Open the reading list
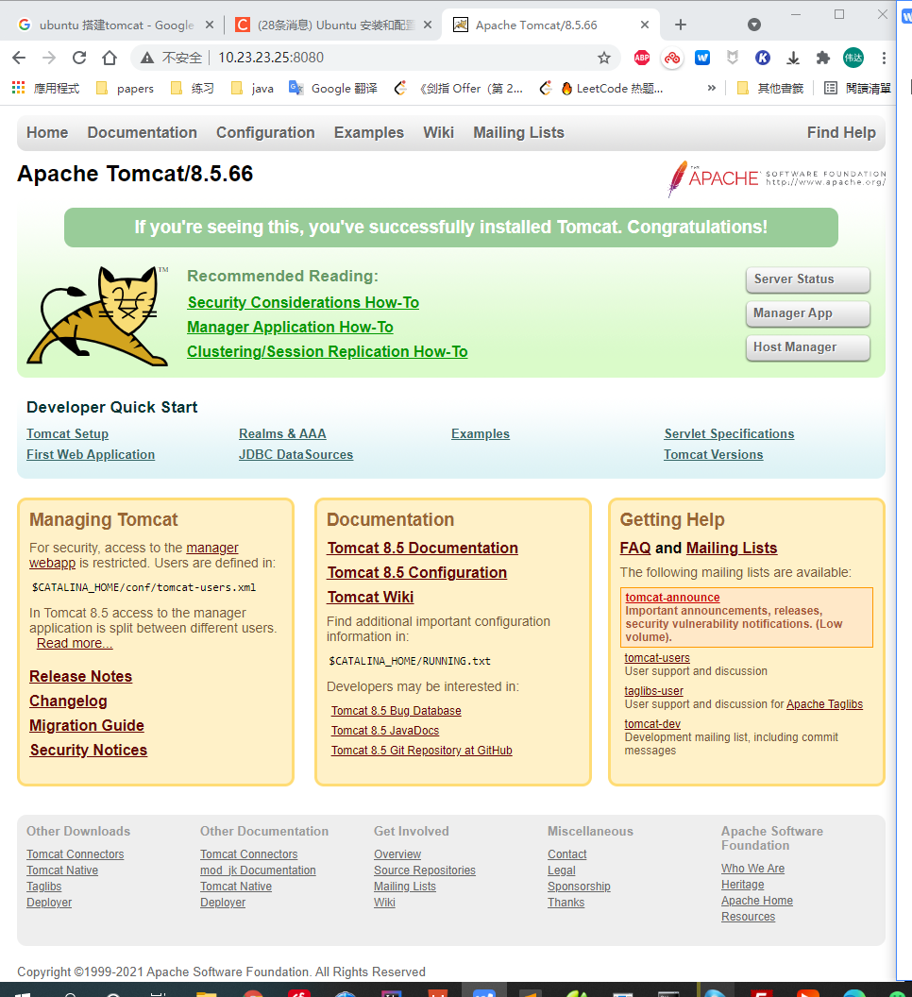The image size is (912, 997). pyautogui.click(x=857, y=89)
